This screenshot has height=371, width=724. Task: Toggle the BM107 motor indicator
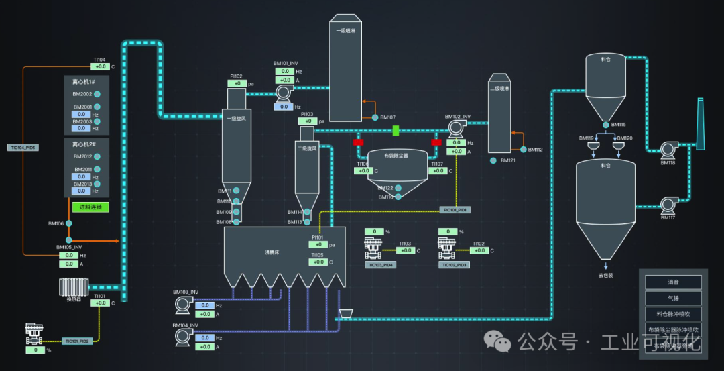374,118
